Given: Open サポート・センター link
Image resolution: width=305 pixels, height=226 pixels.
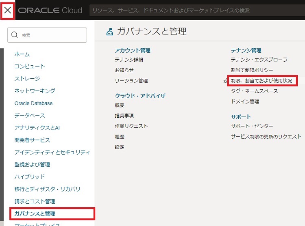Looking at the screenshot, I should click(x=252, y=126).
